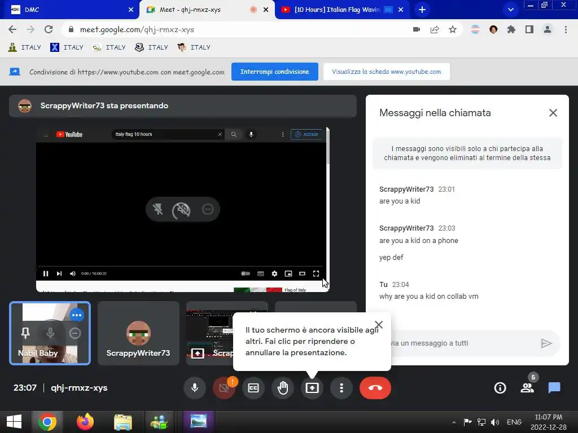
Task: Open camera permission icon in address bar
Action: 417,29
